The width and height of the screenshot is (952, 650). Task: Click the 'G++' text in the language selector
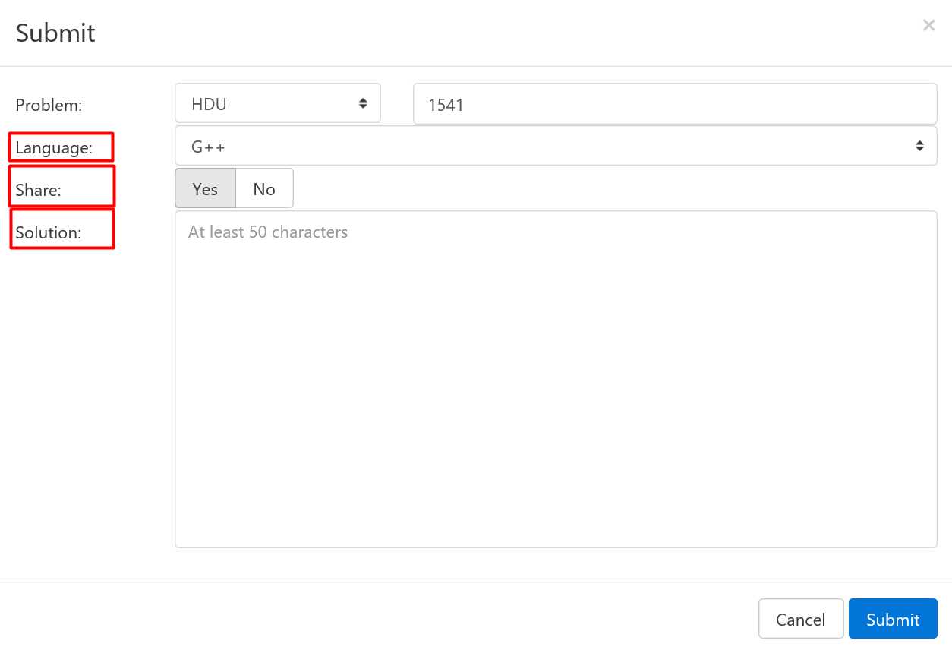pos(208,146)
